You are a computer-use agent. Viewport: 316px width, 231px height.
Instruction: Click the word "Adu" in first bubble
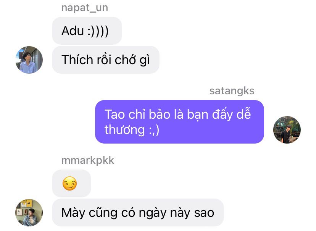[x=73, y=31]
